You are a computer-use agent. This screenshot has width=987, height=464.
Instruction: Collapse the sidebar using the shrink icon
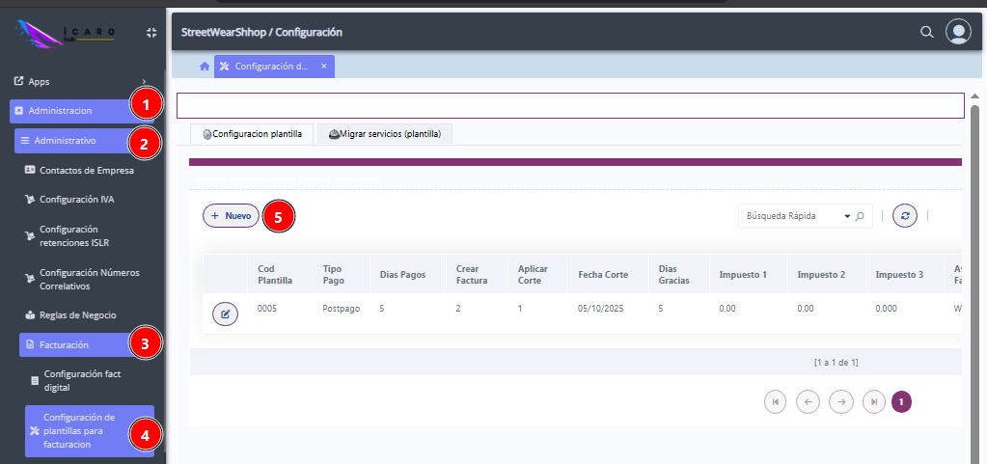click(151, 33)
